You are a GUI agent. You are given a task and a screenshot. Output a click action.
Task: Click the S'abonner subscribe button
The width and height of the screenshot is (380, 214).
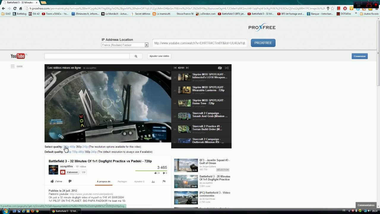(70, 172)
